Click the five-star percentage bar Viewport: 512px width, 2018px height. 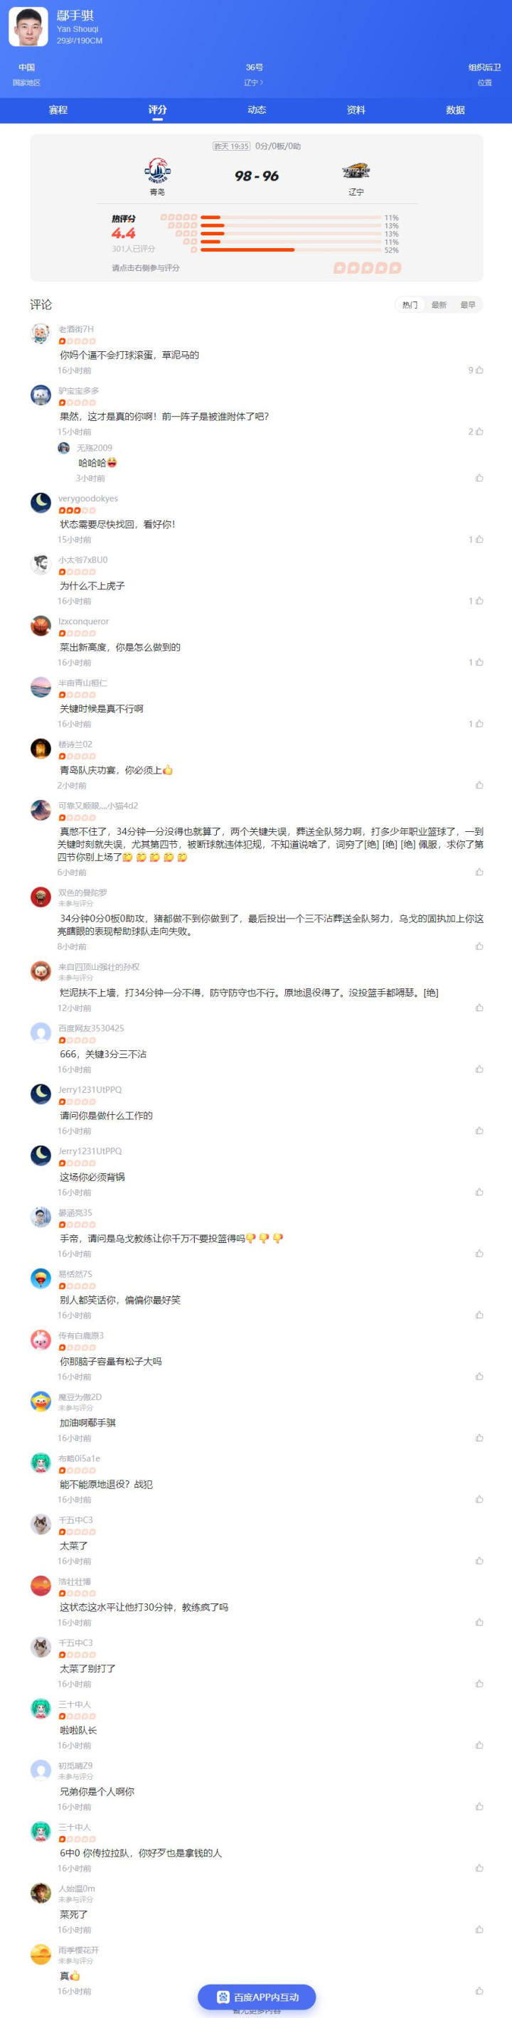point(292,218)
